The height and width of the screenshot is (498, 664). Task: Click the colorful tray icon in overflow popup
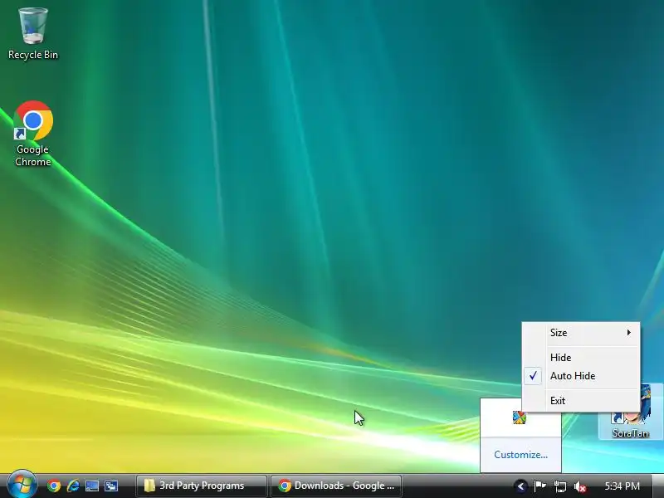[x=520, y=417]
